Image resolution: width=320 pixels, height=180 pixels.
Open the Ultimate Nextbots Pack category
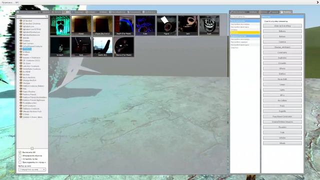(32, 111)
